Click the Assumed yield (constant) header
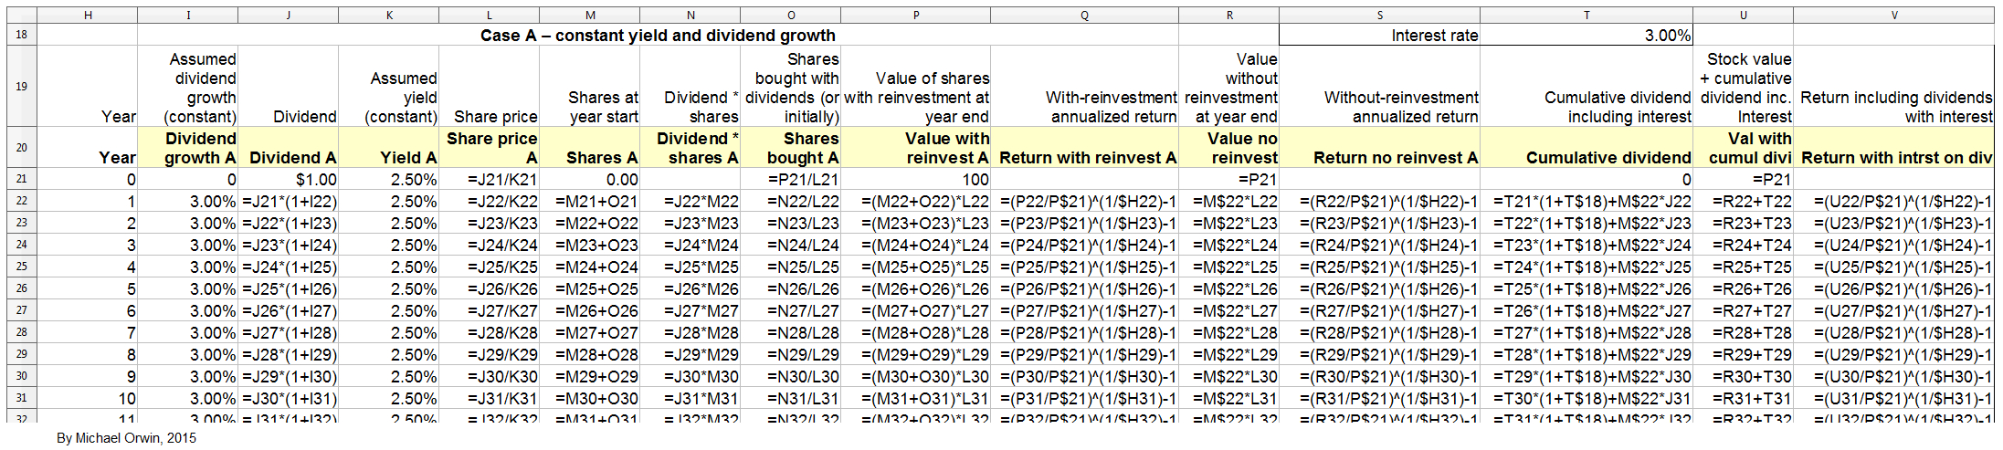 tap(389, 87)
